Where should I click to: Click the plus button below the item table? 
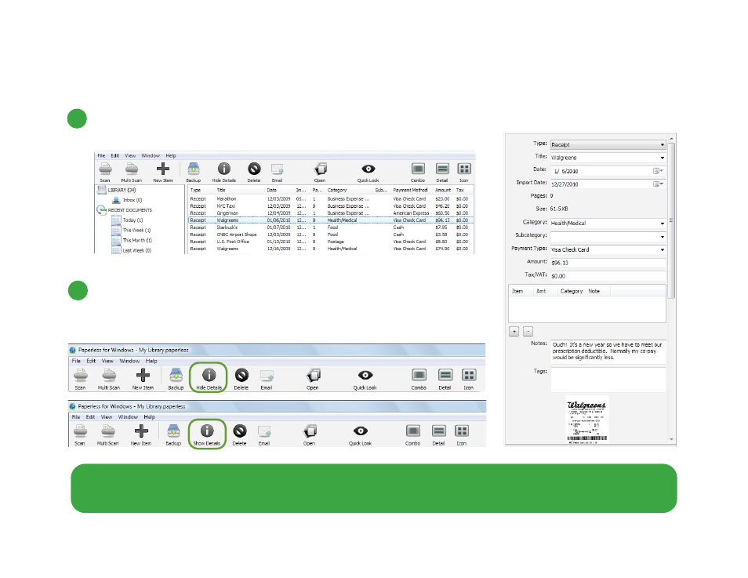tap(514, 332)
